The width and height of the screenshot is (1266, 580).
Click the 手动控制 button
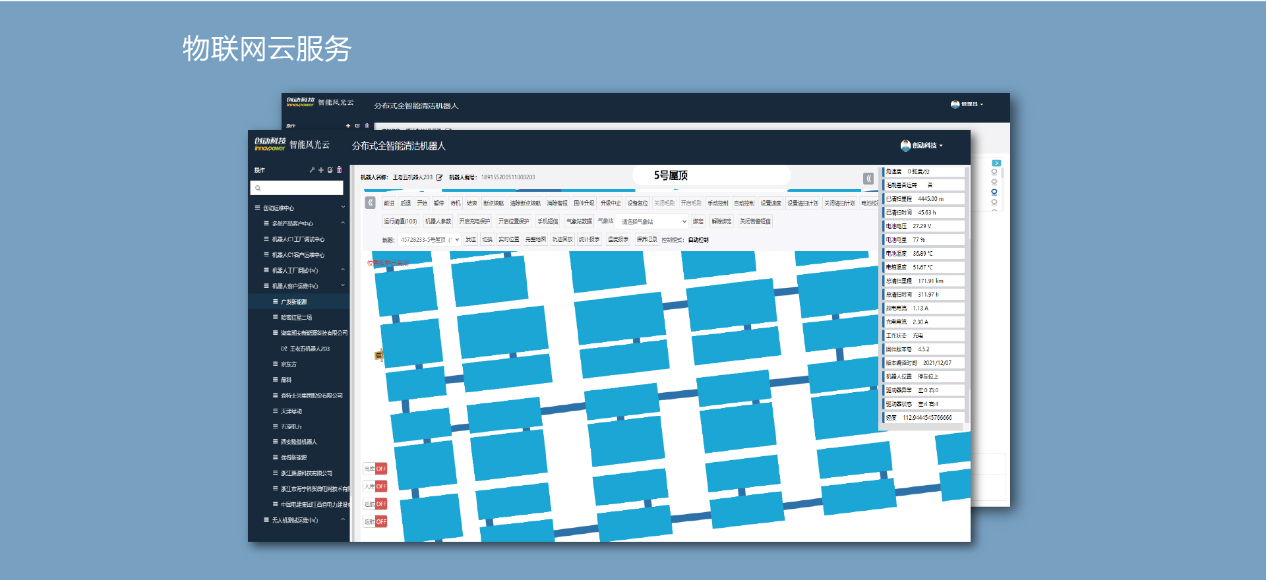click(x=718, y=203)
